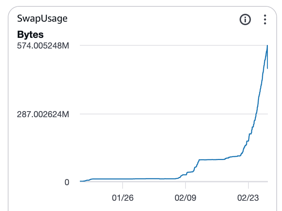Image resolution: width=282 pixels, height=211 pixels.
Task: Click the final drop at the line's end
Action: [268, 64]
